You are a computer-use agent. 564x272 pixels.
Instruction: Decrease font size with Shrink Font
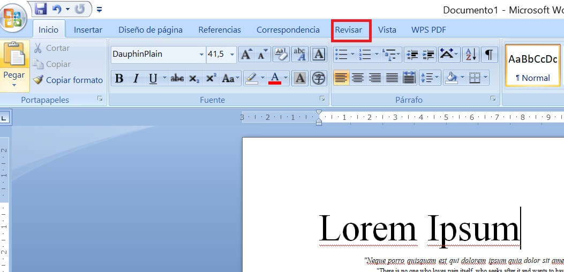262,54
